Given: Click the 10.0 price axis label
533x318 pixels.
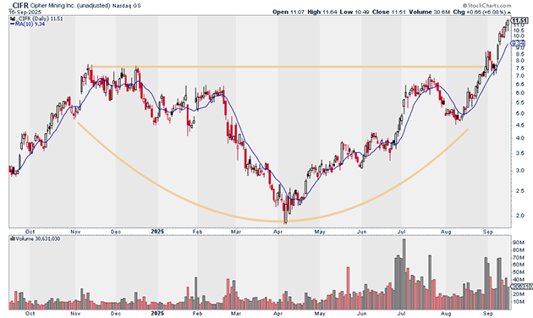Looking at the screenshot, I should (x=518, y=36).
